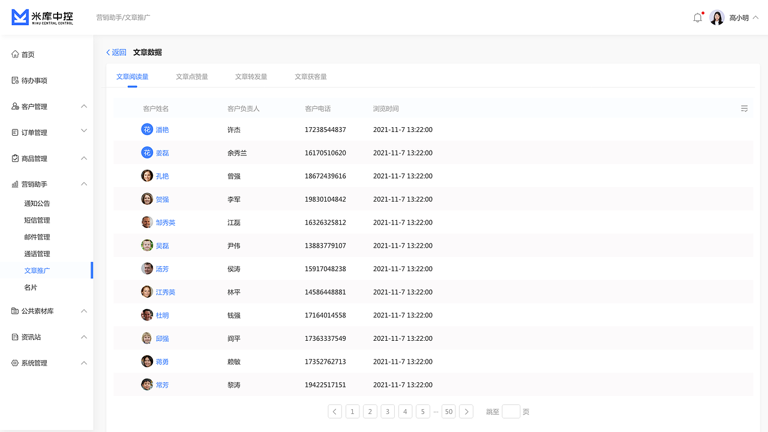
Task: Go to the next page arrow
Action: point(466,412)
